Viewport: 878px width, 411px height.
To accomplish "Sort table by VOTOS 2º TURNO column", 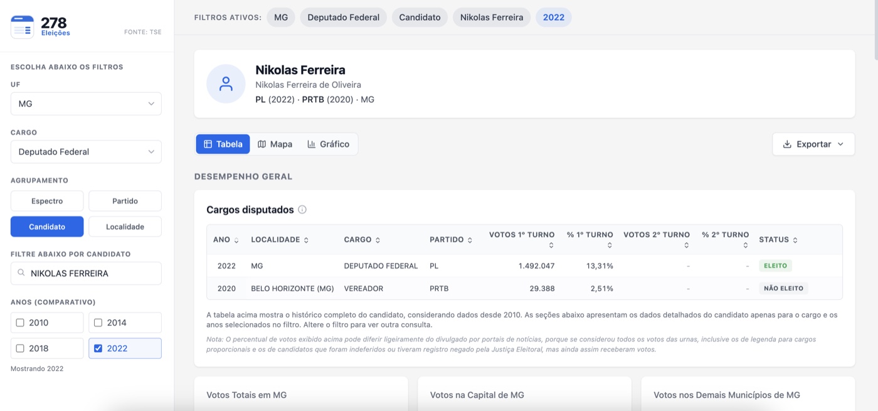I will (657, 240).
